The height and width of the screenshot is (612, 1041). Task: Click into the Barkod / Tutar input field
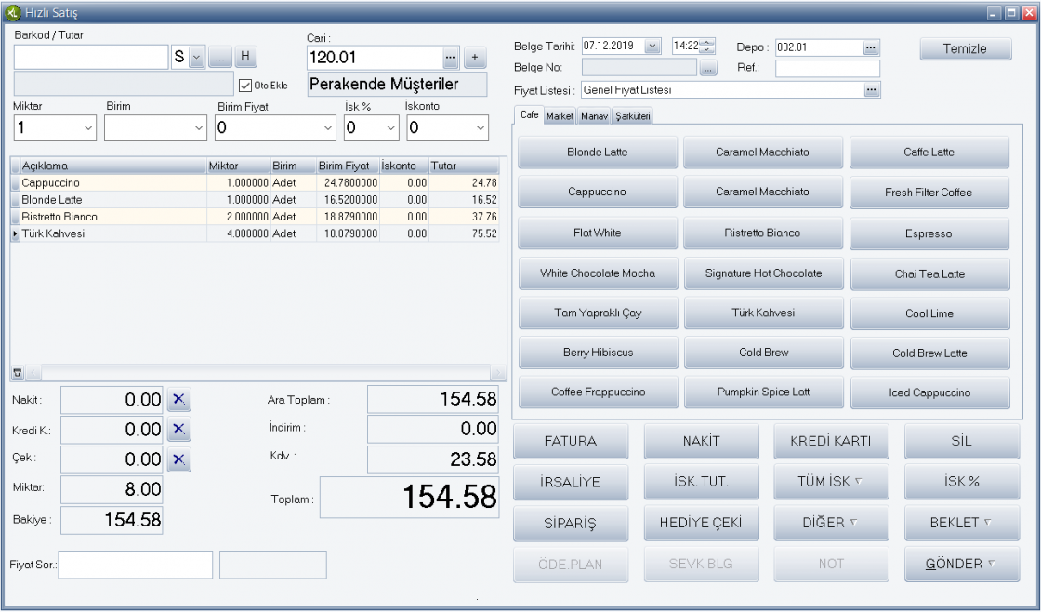pos(90,57)
